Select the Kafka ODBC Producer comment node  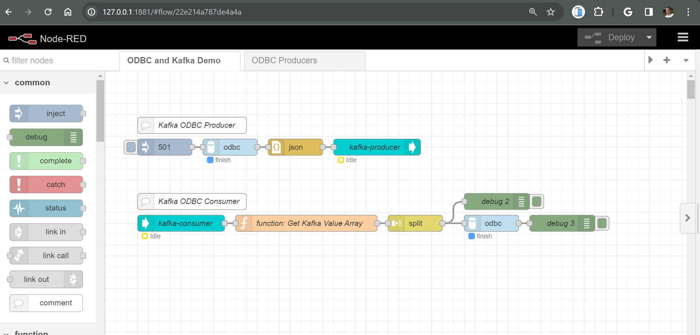pyautogui.click(x=192, y=125)
